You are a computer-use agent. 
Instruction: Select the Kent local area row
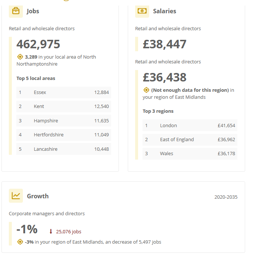(63, 107)
